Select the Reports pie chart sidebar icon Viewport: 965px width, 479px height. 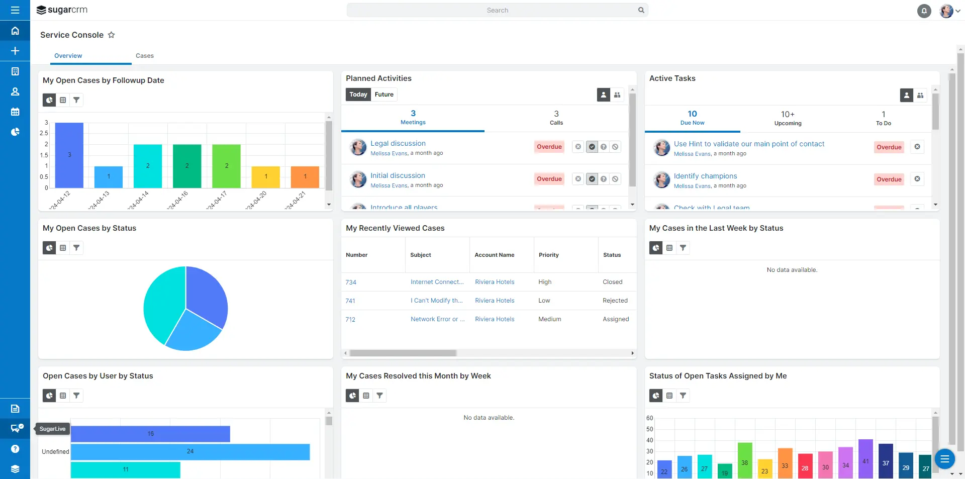tap(16, 132)
